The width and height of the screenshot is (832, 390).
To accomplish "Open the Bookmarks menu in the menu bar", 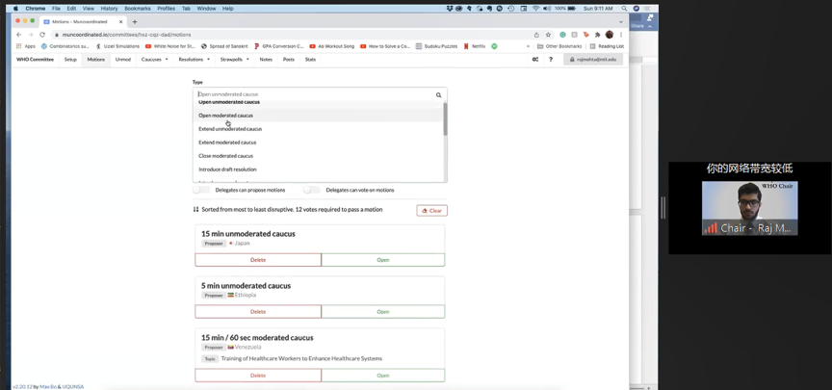I will click(x=138, y=9).
